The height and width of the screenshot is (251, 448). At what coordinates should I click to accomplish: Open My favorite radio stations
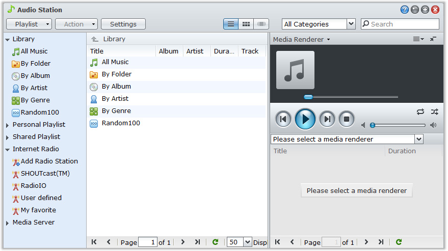point(34,210)
